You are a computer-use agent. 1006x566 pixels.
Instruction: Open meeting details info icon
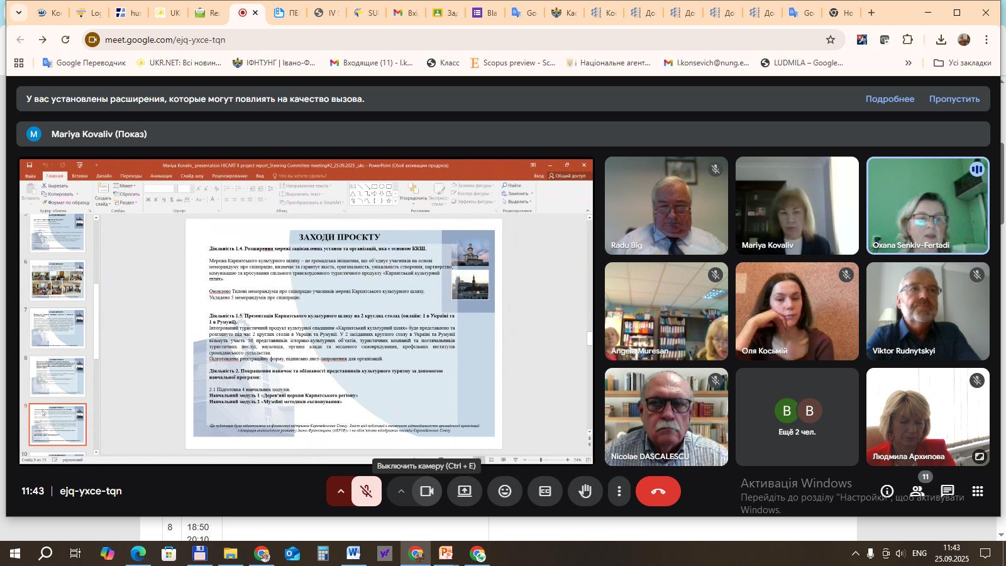tap(887, 492)
